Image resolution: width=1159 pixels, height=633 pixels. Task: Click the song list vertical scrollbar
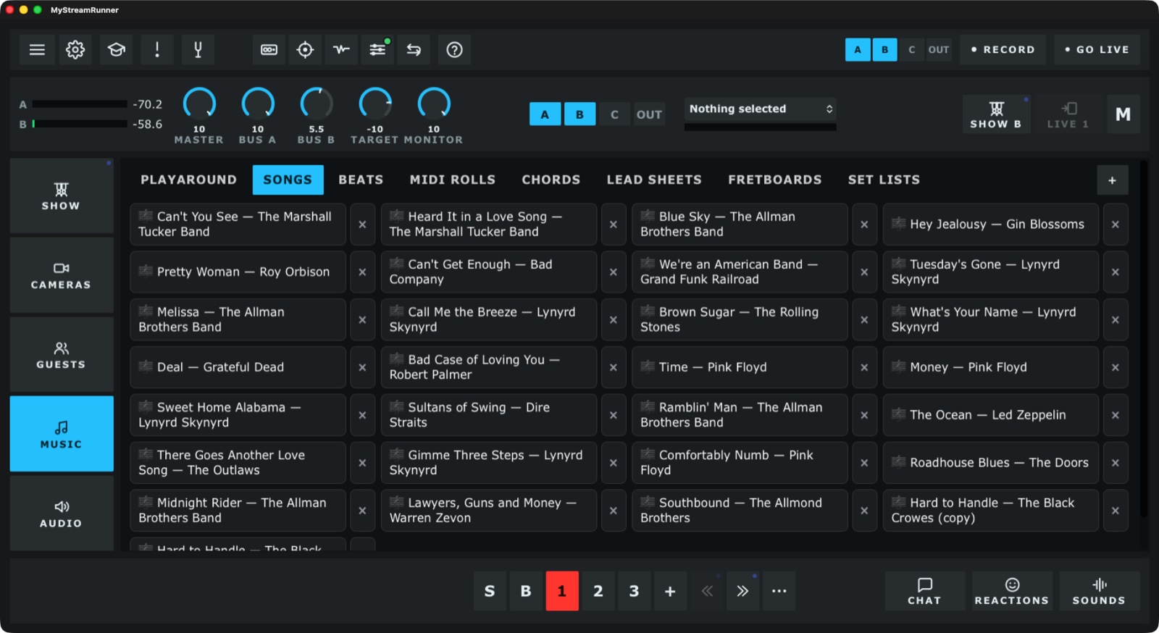tap(1144, 339)
